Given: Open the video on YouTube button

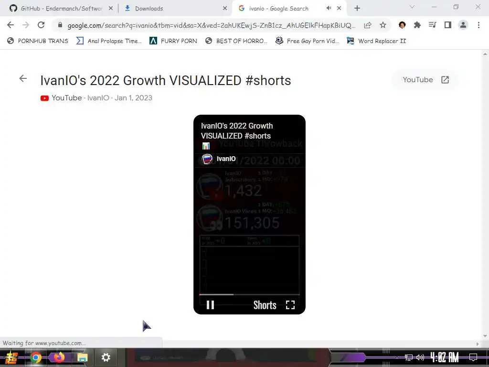Looking at the screenshot, I should [x=425, y=80].
